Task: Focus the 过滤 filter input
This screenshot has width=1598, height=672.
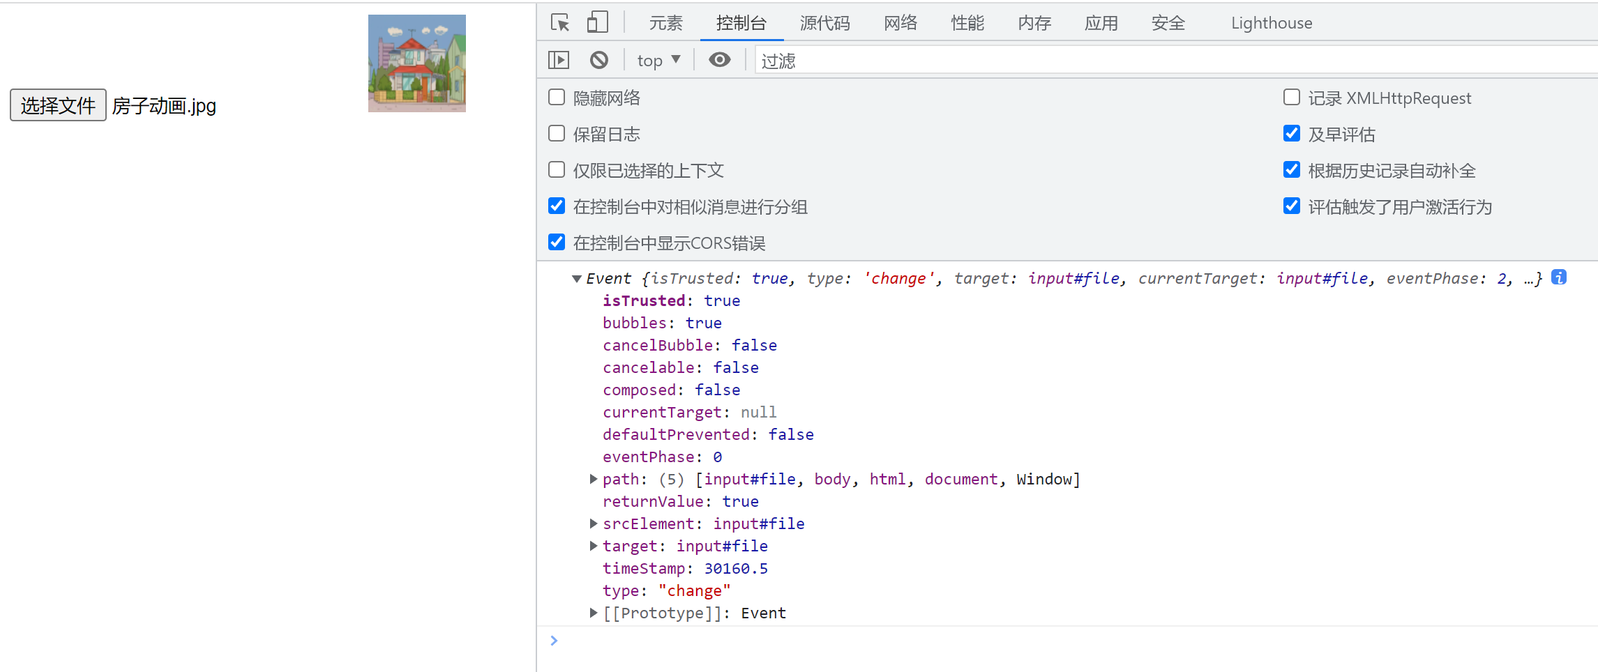Action: pyautogui.click(x=1176, y=61)
